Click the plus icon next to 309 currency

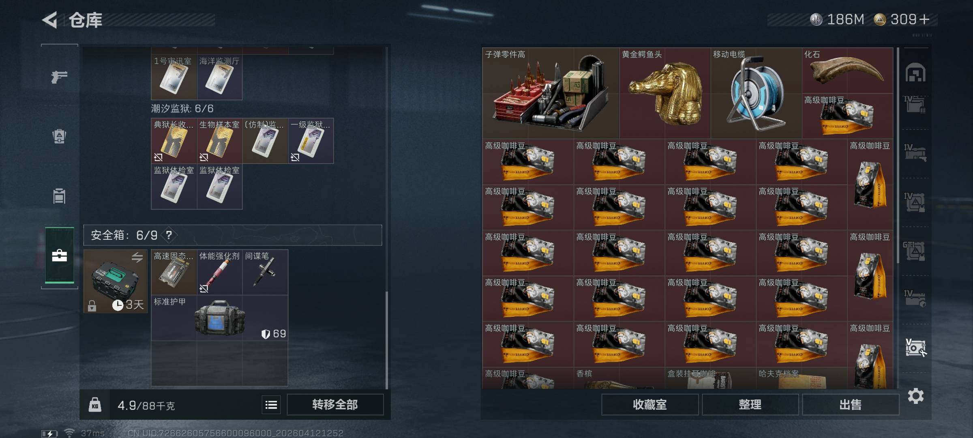tap(924, 19)
